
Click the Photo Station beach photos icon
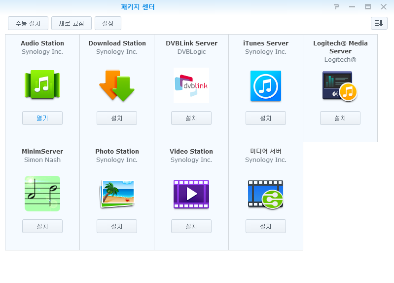click(x=117, y=193)
